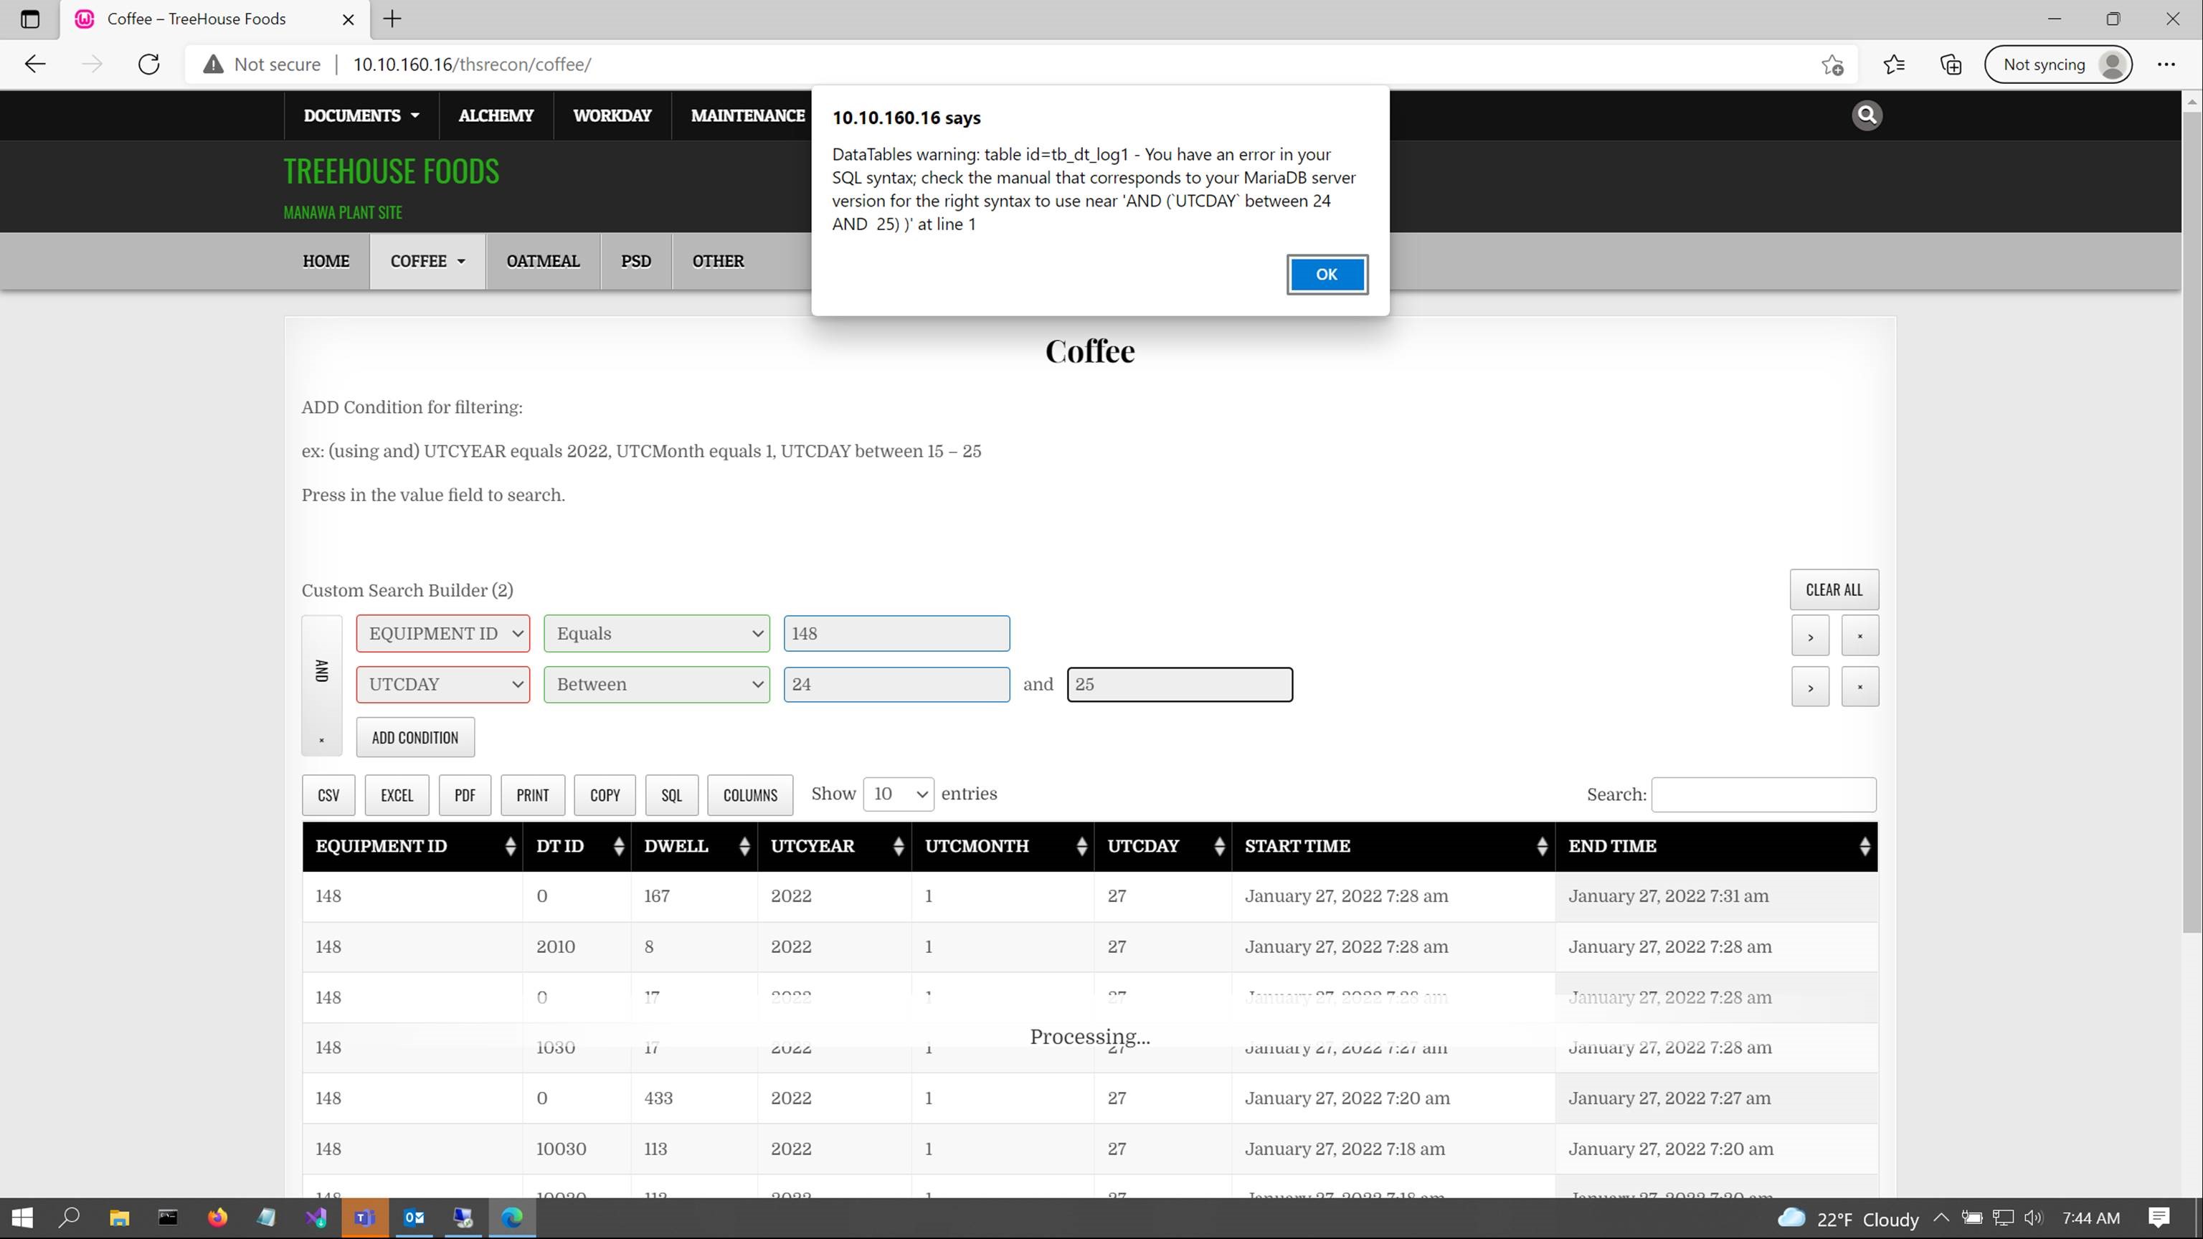Image resolution: width=2203 pixels, height=1239 pixels.
Task: Sort by the DT ID column
Action: click(577, 847)
